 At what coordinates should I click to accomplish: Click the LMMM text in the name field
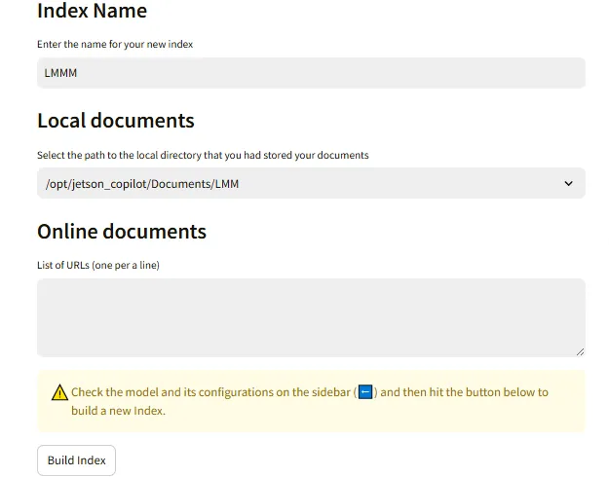[60, 73]
